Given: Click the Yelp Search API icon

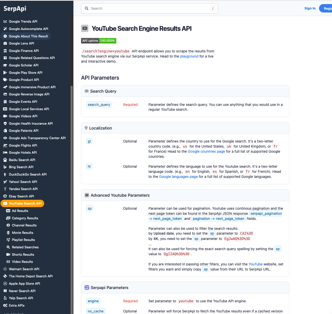Looking at the screenshot, I should (5, 298).
